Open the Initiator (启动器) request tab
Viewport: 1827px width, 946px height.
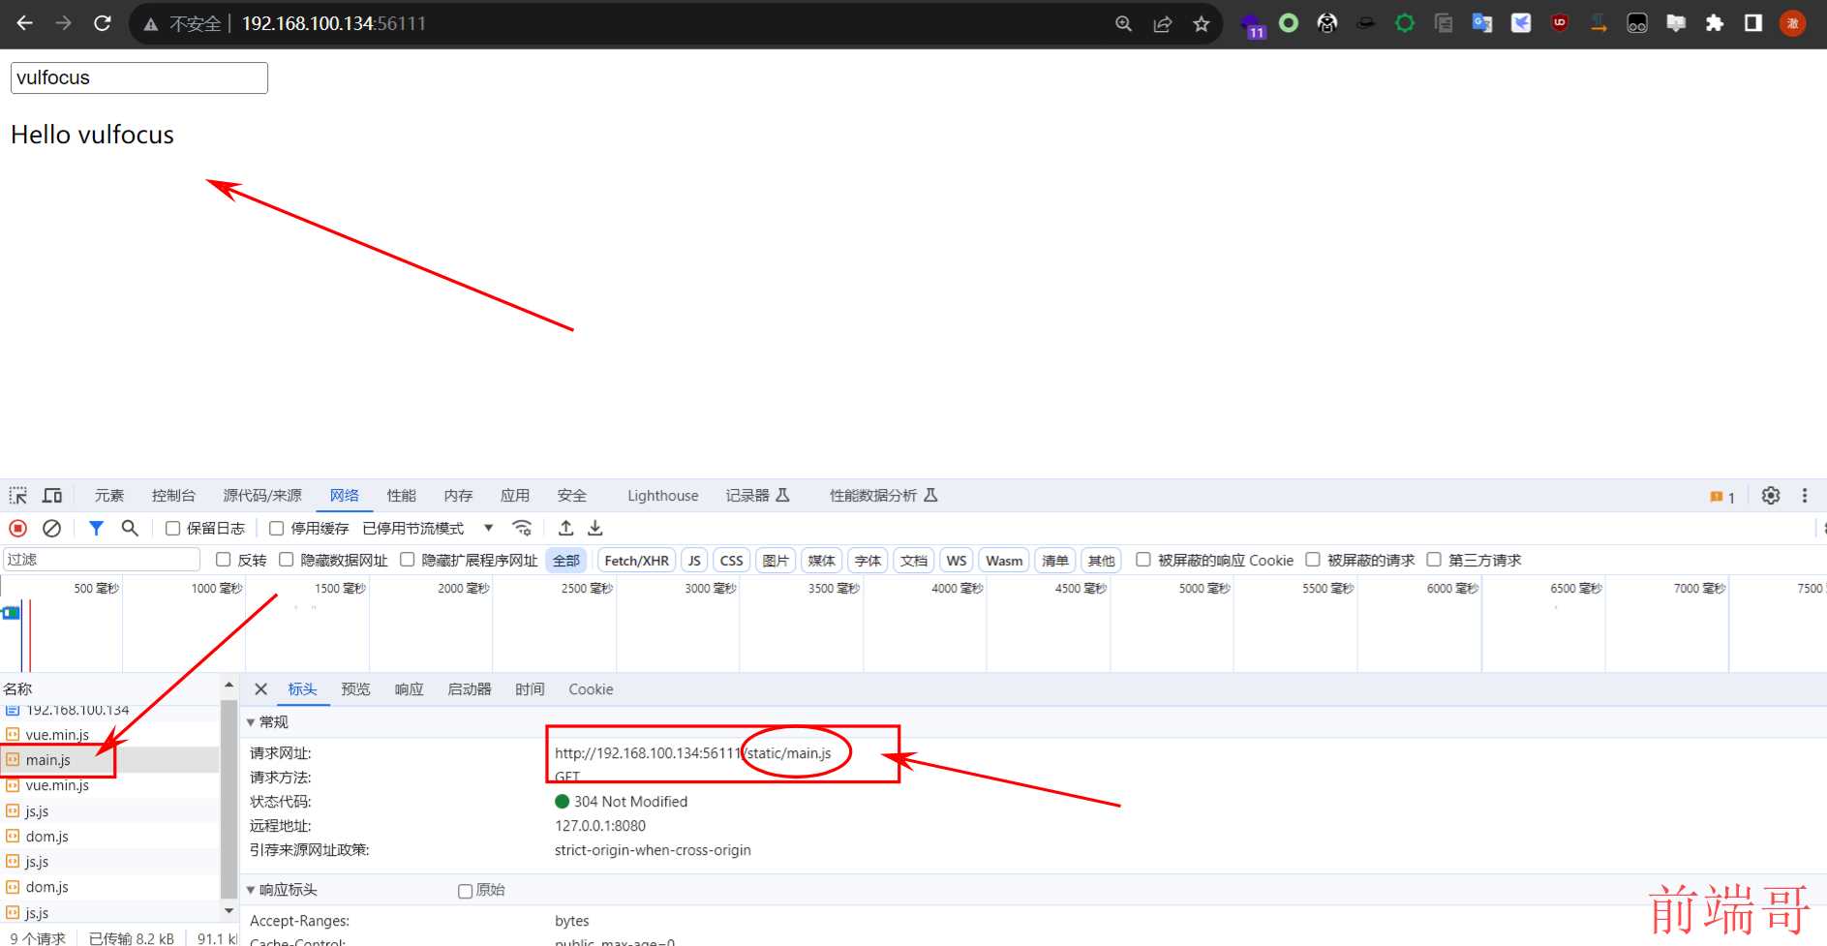pyautogui.click(x=470, y=689)
